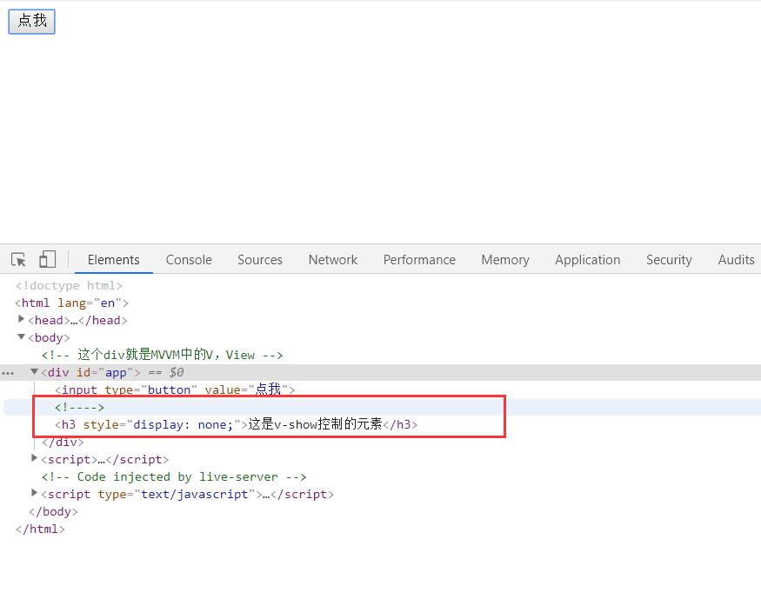761x599 pixels.
Task: Select the h3 display: none node
Action: [236, 424]
